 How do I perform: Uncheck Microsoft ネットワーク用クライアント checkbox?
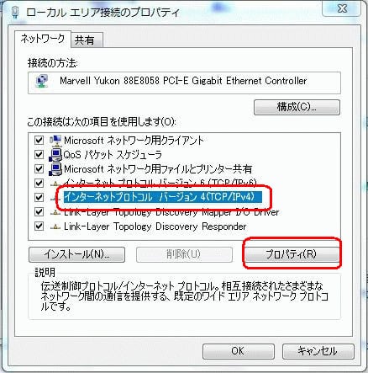pyautogui.click(x=39, y=140)
